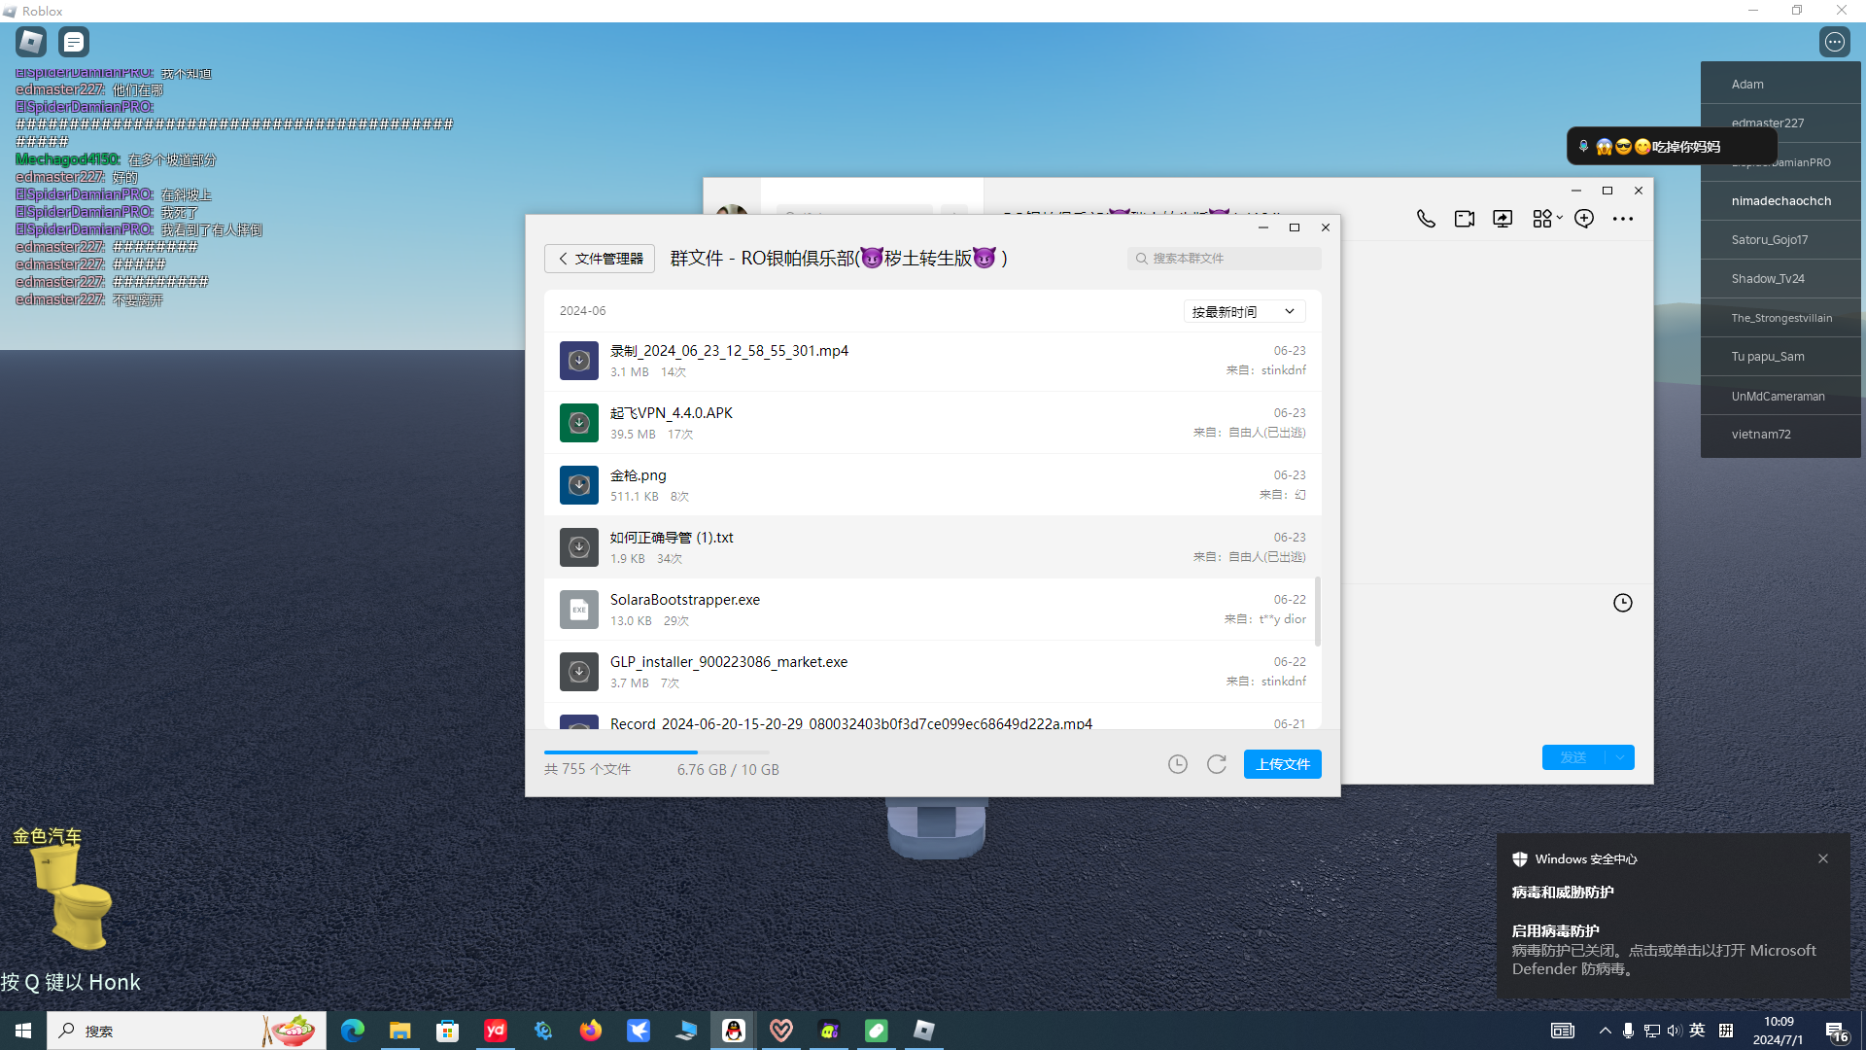This screenshot has height=1050, width=1866.
Task: Open Microsoft Edge from taskbar
Action: pyautogui.click(x=353, y=1031)
